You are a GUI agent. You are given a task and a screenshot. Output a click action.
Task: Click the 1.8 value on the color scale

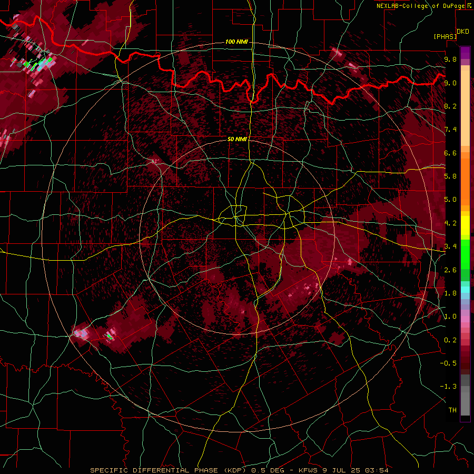coord(450,293)
